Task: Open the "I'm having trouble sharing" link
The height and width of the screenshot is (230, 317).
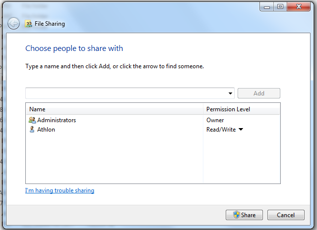Action: [x=60, y=190]
